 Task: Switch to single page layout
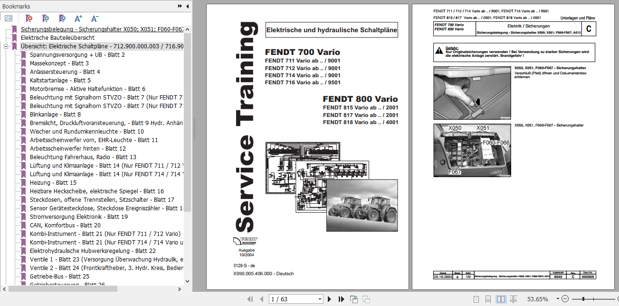476,299
